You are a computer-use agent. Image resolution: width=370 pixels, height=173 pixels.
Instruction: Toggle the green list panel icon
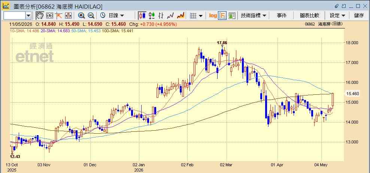point(232,16)
